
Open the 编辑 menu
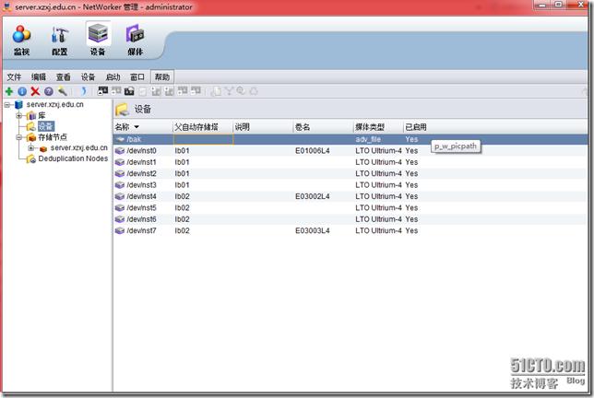(x=39, y=77)
